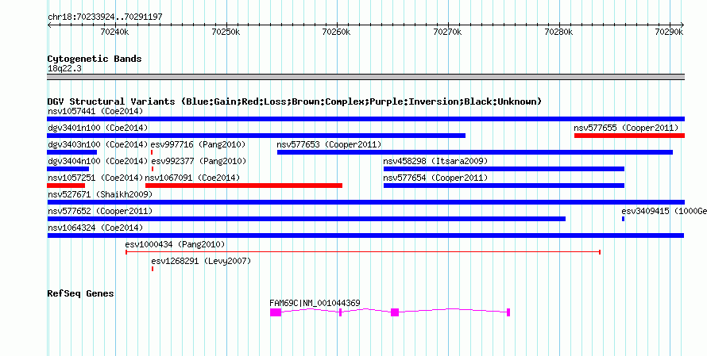Click the small red esv997716 marker
The width and height of the screenshot is (707, 356).
click(152, 152)
